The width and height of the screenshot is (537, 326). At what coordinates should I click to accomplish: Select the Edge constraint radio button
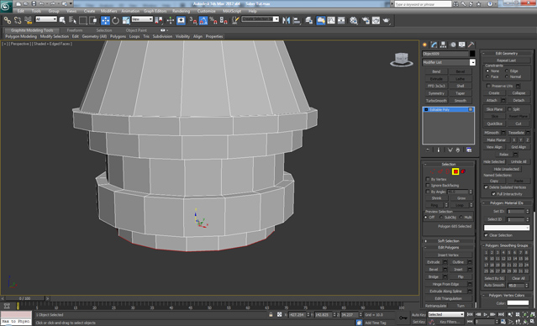(507, 71)
